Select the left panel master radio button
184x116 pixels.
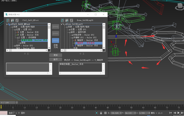click(25, 54)
